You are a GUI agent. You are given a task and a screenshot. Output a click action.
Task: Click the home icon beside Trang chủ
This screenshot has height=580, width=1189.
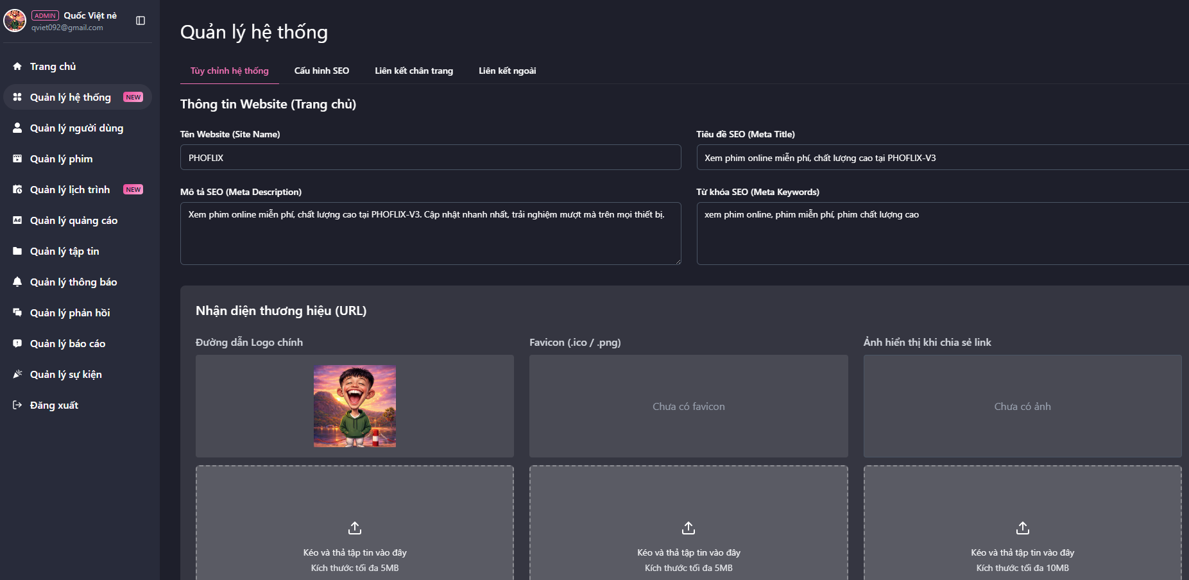[x=17, y=66]
